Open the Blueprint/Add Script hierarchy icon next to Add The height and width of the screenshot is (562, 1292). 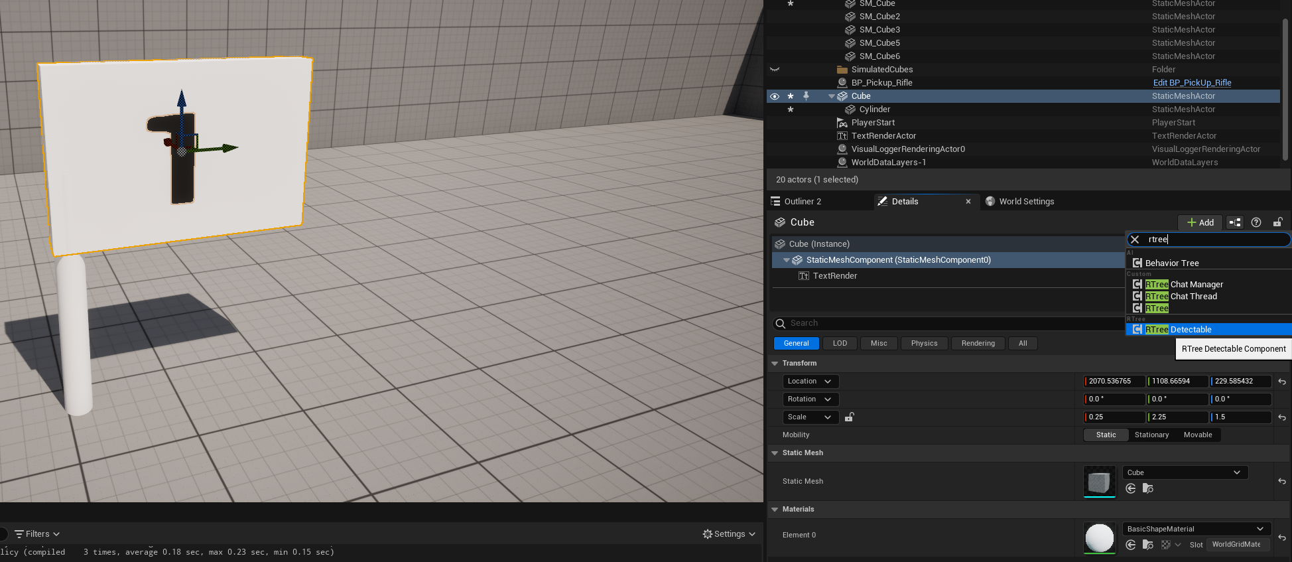[x=1234, y=222]
